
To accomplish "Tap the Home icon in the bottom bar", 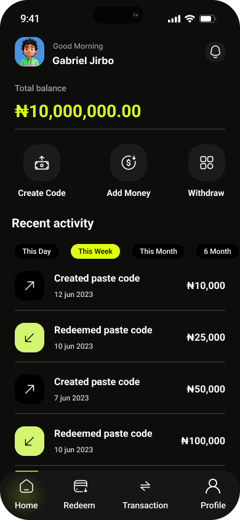I will click(x=26, y=487).
